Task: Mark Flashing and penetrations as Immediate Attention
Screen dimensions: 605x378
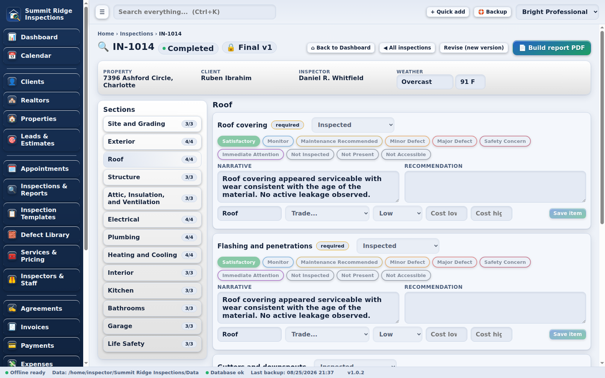Action: (251, 276)
